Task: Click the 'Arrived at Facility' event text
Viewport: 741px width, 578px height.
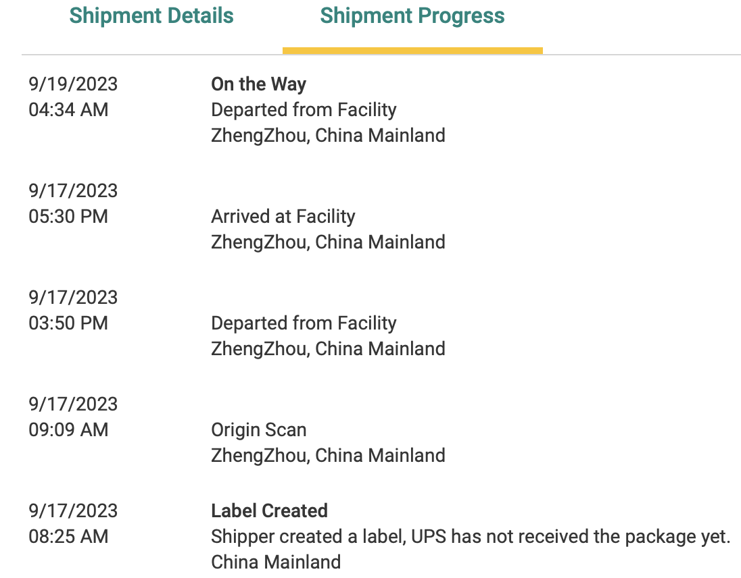Action: [283, 216]
